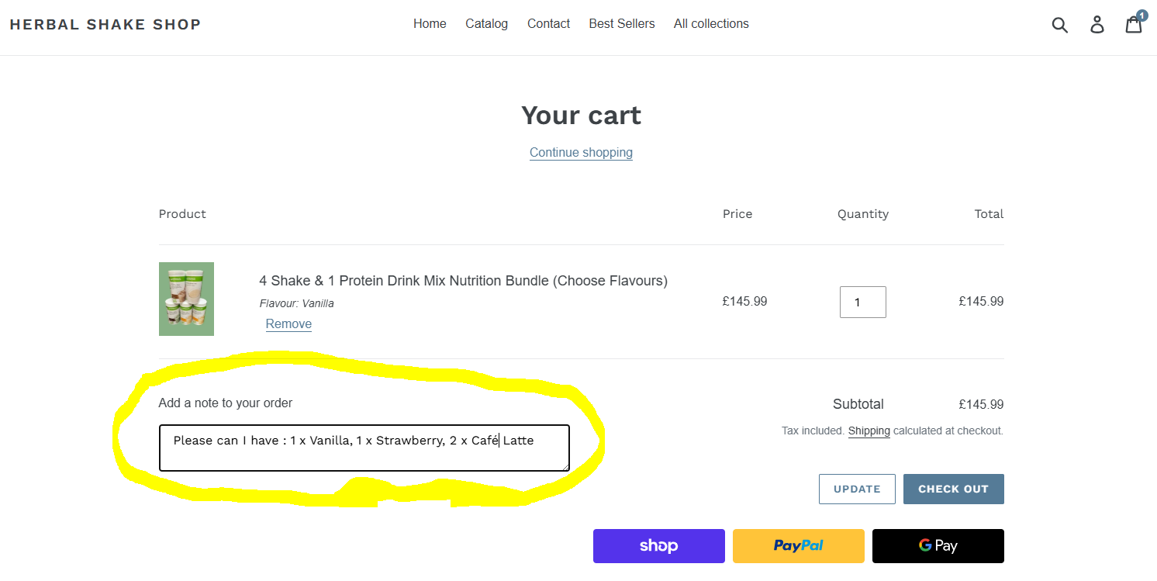Image resolution: width=1157 pixels, height=581 pixels.
Task: Click the quantity input field
Action: [x=862, y=302]
